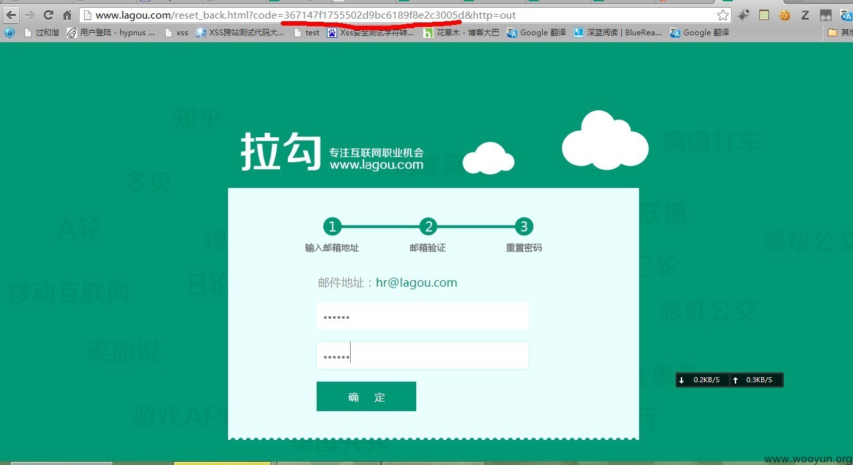Open the browser home page
The image size is (853, 465).
[67, 15]
